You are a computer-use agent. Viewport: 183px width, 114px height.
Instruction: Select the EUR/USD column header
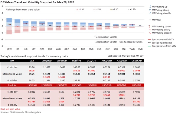pos(47,61)
